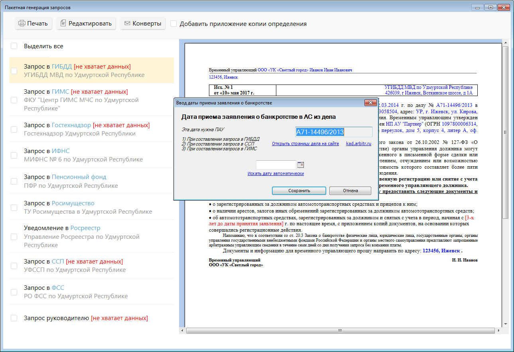Click the Печать printer button

pyautogui.click(x=33, y=24)
